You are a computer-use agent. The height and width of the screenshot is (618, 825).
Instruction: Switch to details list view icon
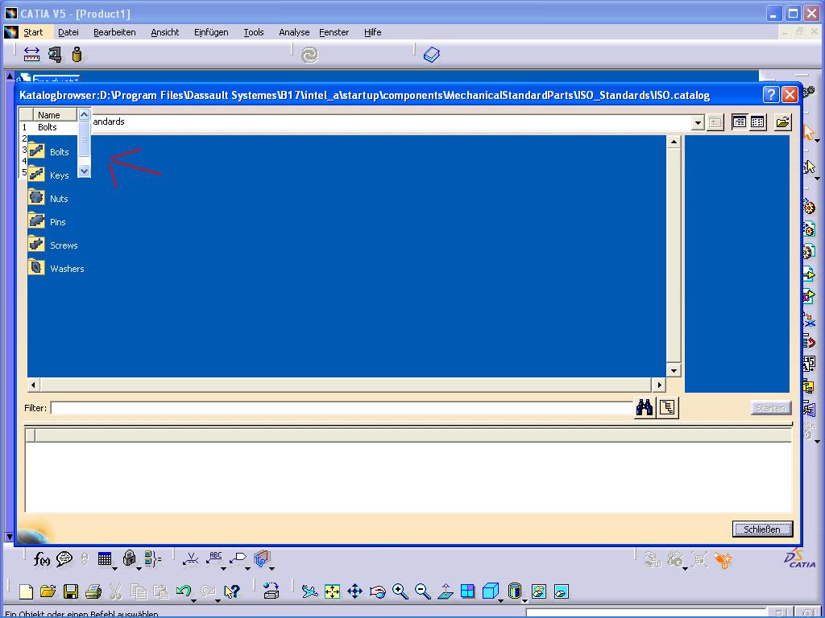[x=740, y=122]
